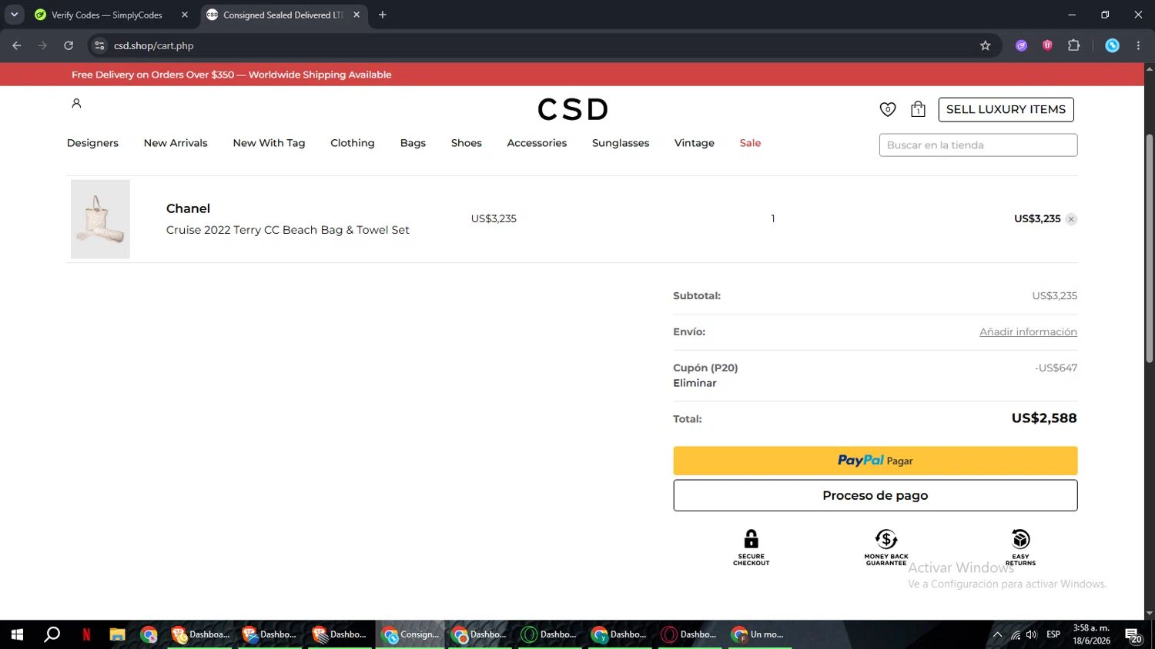Open the wishlist heart icon
1155x649 pixels.
[888, 109]
